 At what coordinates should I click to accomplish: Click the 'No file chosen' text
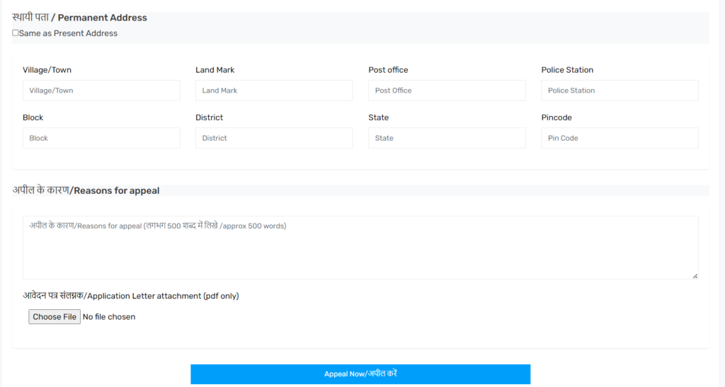click(109, 317)
